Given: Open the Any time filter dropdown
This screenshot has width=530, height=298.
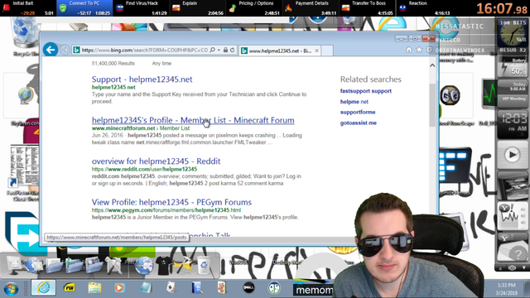Looking at the screenshot, I should tap(161, 63).
